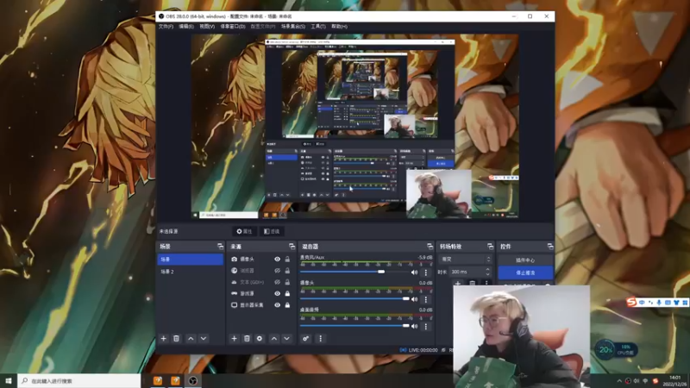Screen dimensions: 690x388
Task: Toggle the lock on the 摄像头 source
Action: coord(287,260)
